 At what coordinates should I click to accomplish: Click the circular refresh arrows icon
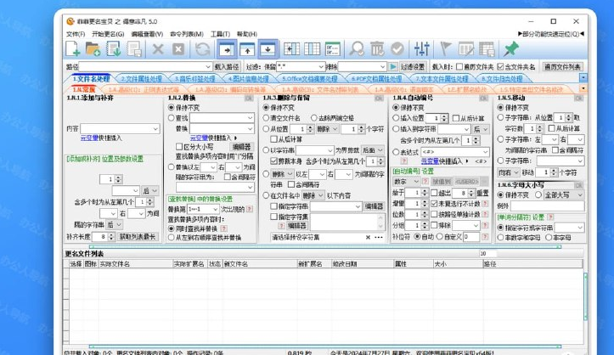(202, 49)
